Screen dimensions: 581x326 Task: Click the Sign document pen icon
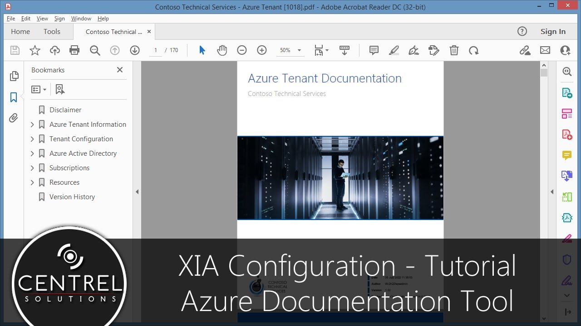[x=414, y=50]
